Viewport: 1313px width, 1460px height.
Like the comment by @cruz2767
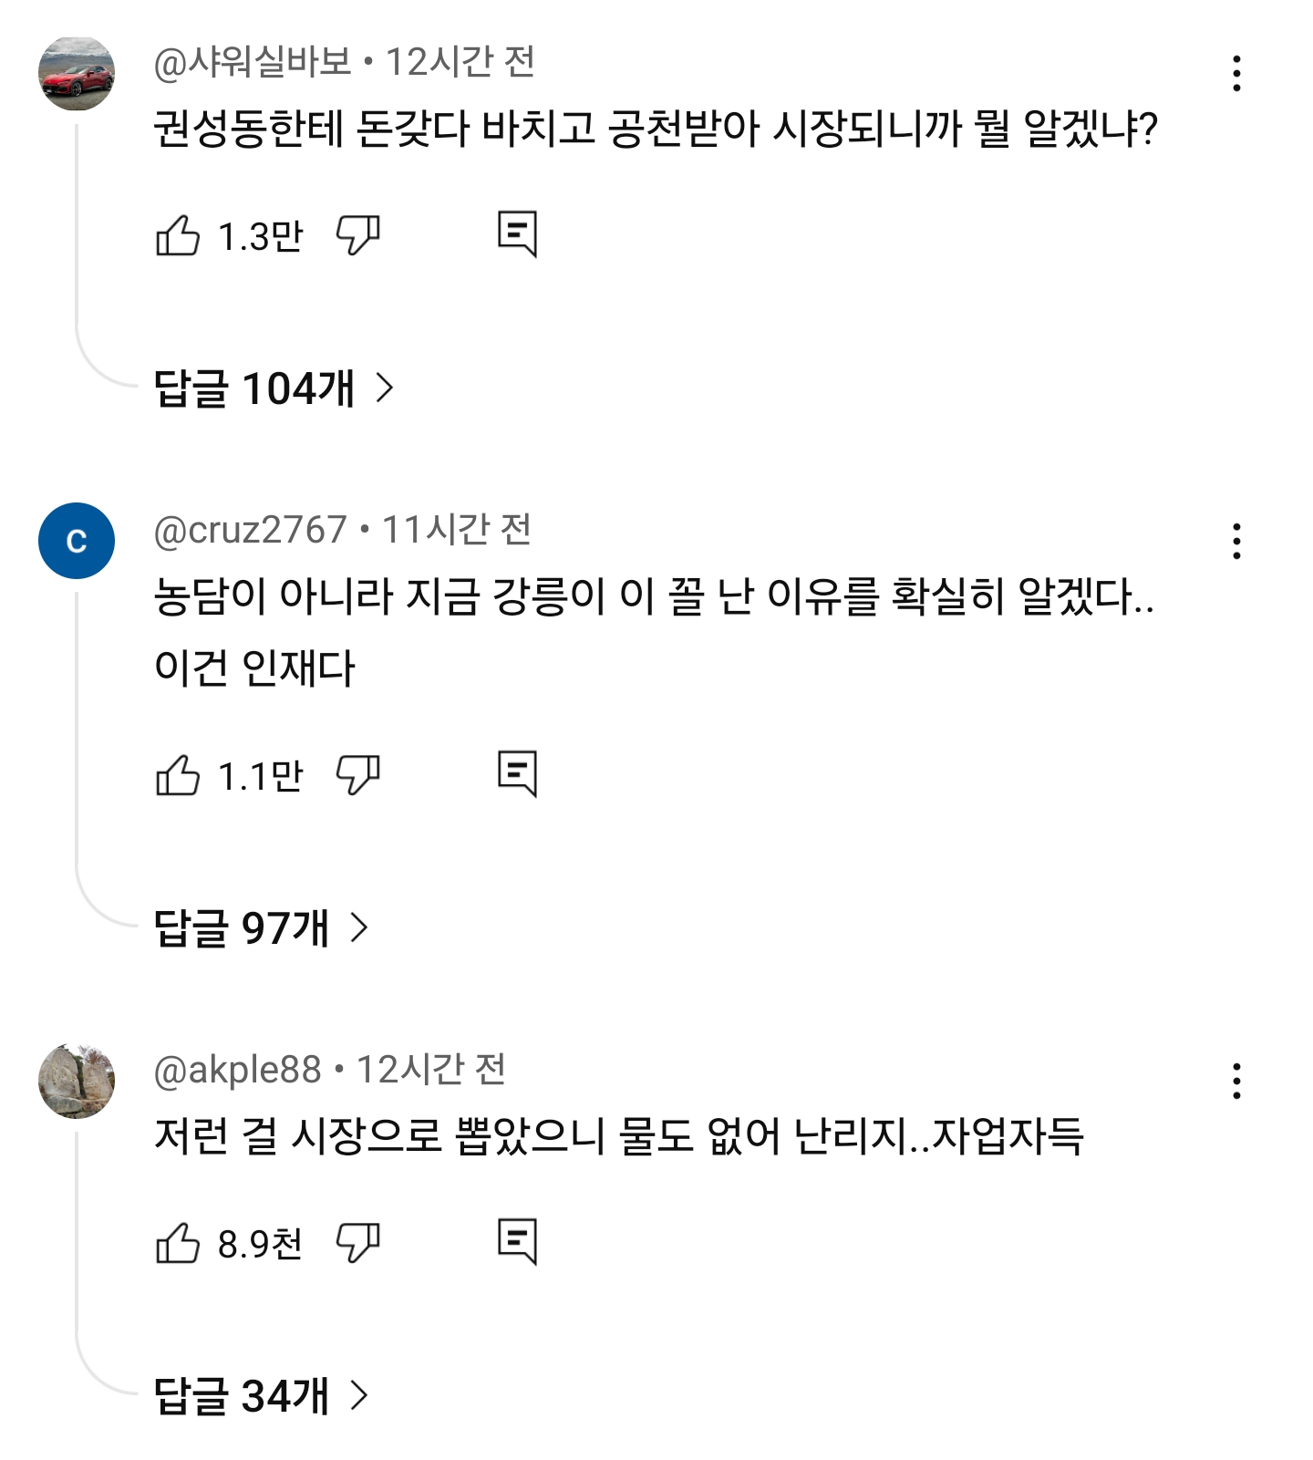(x=178, y=775)
